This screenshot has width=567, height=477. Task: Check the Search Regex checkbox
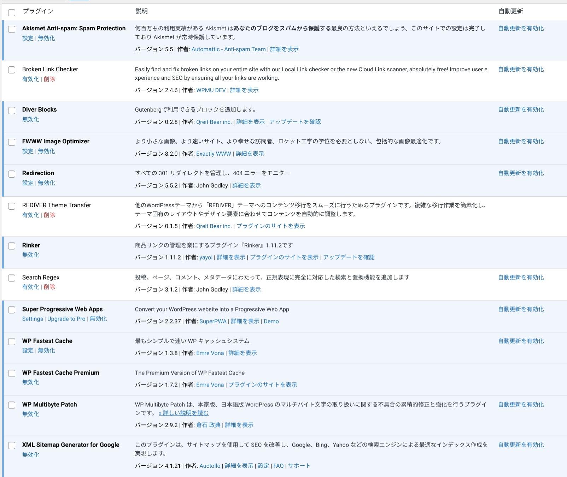pyautogui.click(x=12, y=278)
